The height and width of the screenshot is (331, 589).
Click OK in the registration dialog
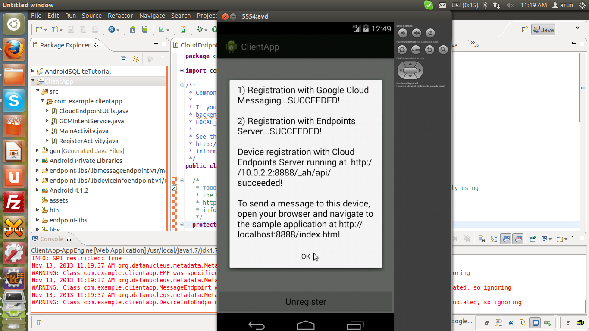click(x=306, y=256)
